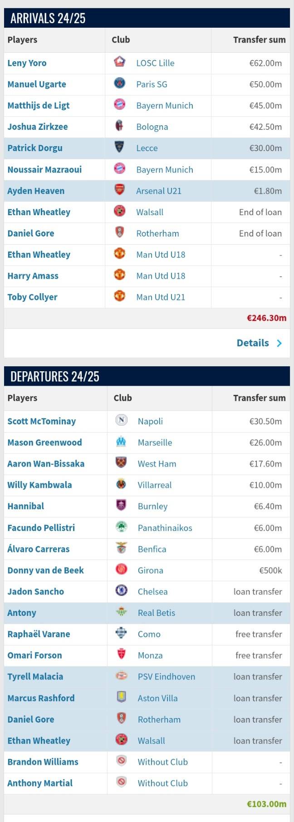Image resolution: width=294 pixels, height=822 pixels.
Task: Select Bayern Munich club for de Ligt
Action: 165,106
